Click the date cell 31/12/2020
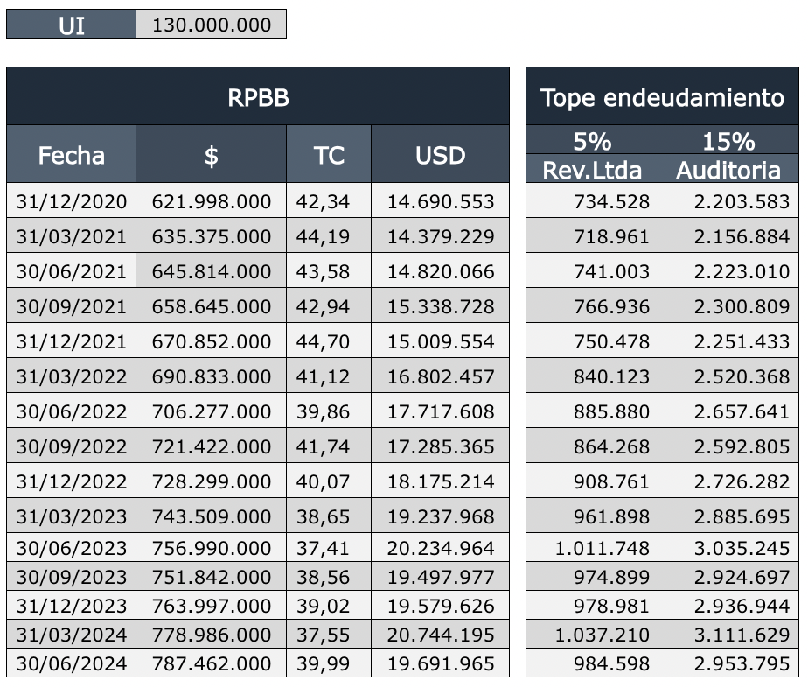This screenshot has height=688, width=808. [x=72, y=202]
